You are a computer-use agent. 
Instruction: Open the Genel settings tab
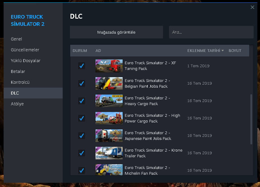tap(33, 39)
